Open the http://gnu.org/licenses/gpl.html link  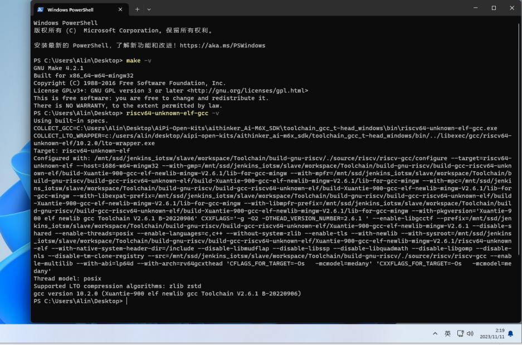247,91
